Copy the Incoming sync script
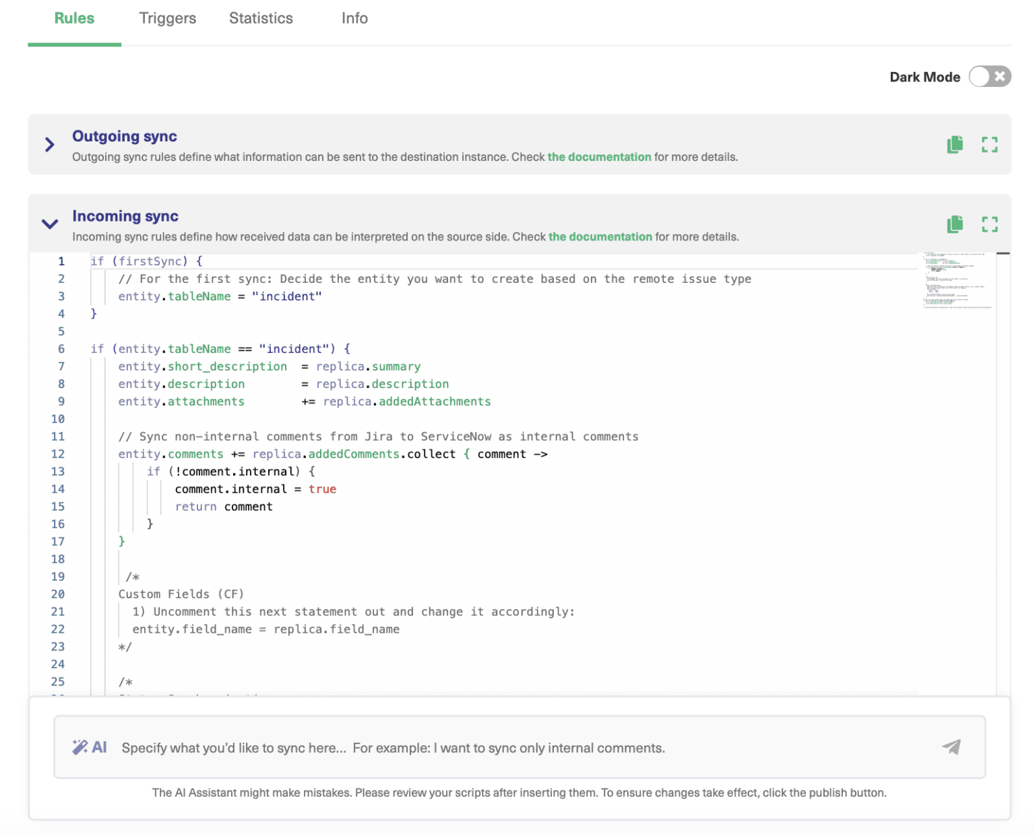 (954, 224)
